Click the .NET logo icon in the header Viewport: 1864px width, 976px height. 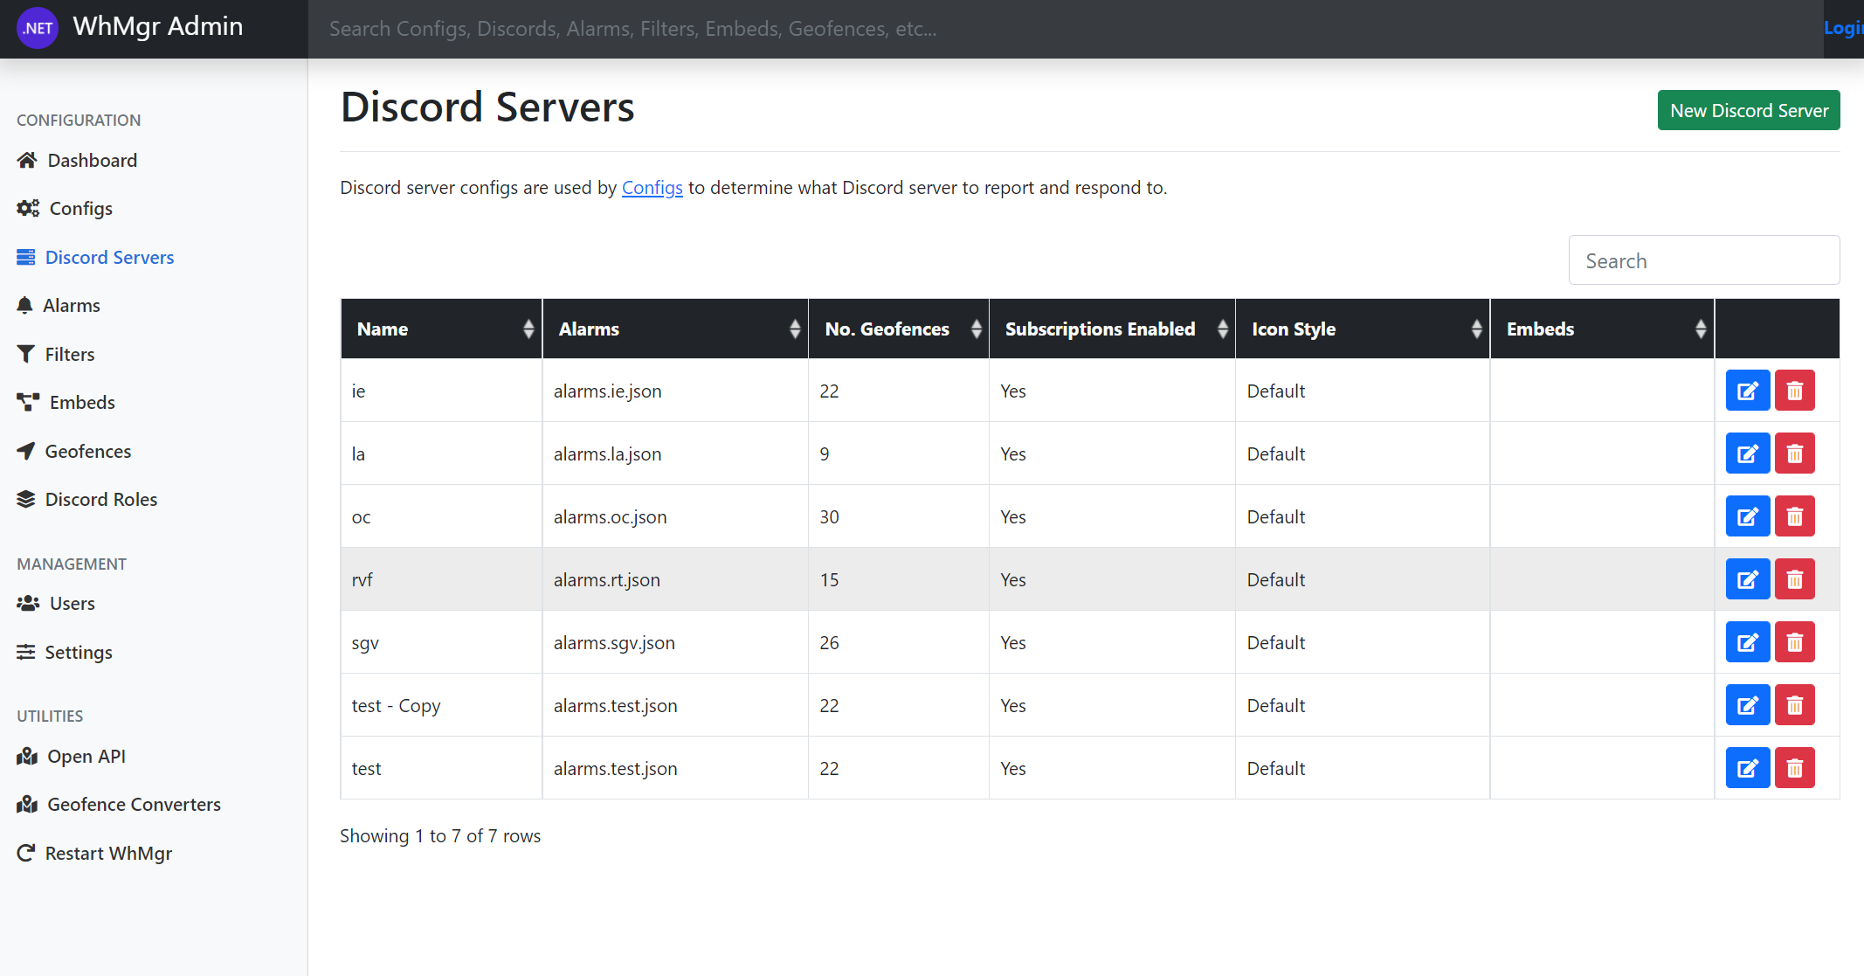pyautogui.click(x=38, y=28)
